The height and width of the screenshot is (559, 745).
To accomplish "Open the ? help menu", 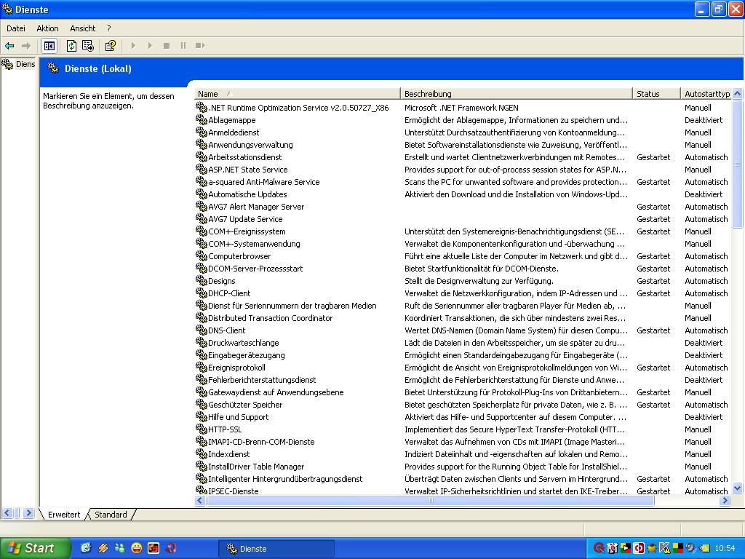I will [x=109, y=28].
